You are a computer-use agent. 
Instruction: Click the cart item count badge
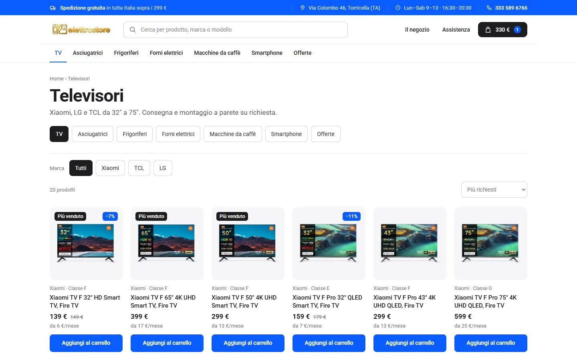click(x=517, y=30)
